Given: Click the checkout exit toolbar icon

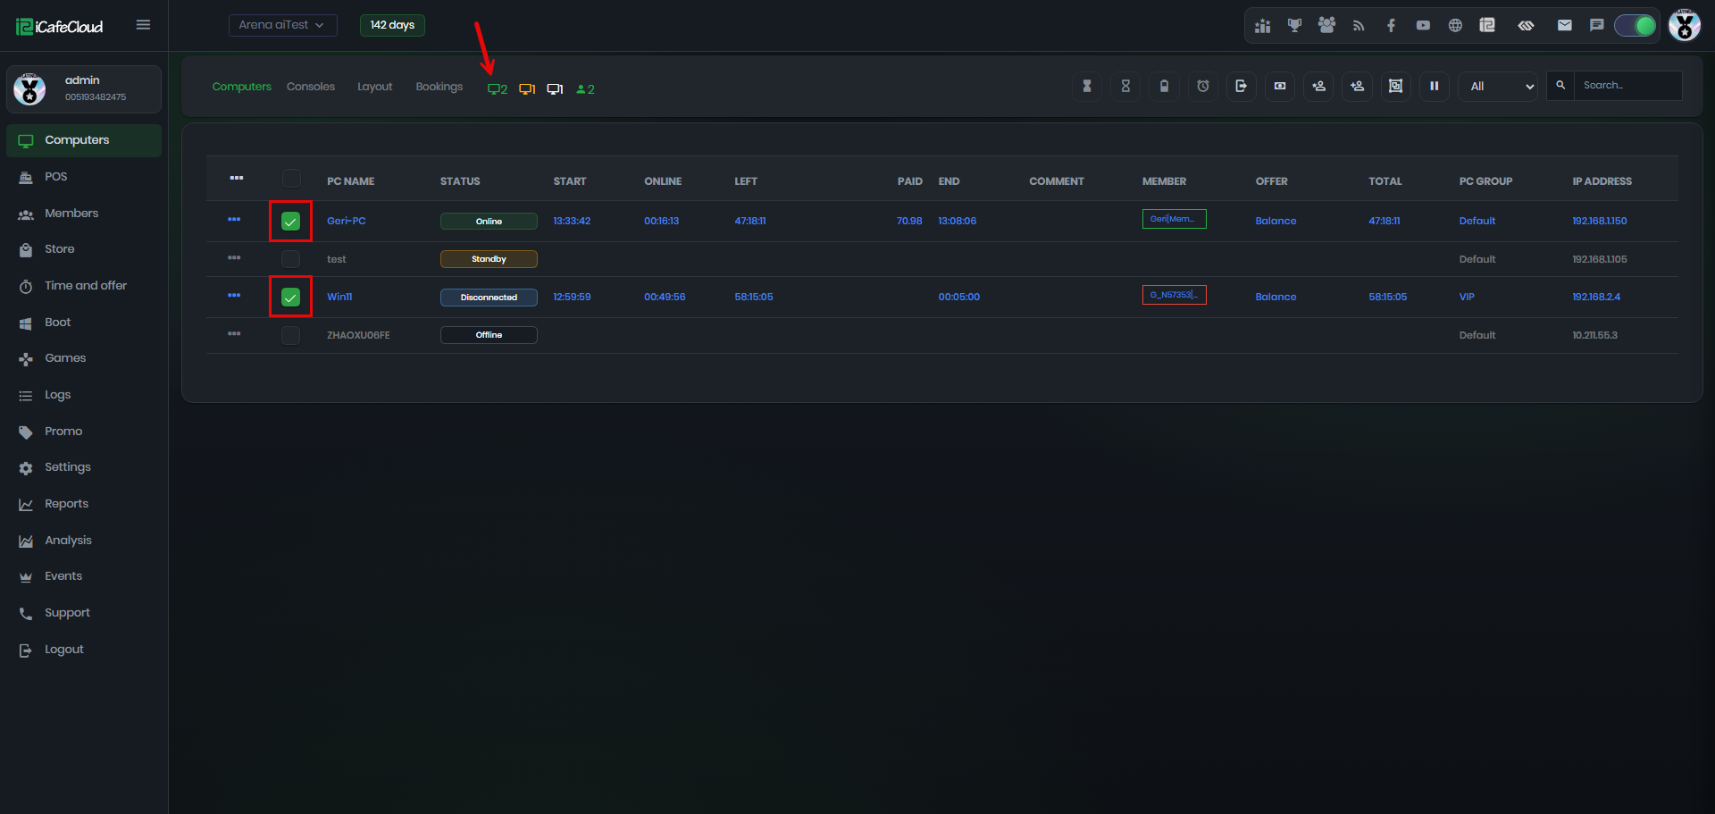Looking at the screenshot, I should pyautogui.click(x=1242, y=87).
